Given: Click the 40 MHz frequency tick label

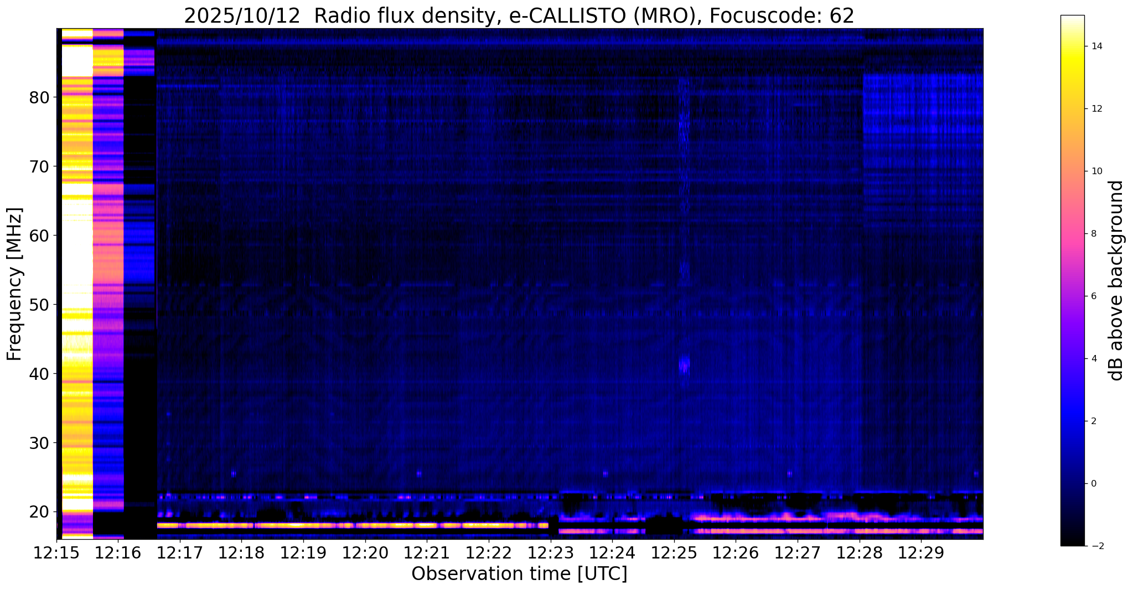Looking at the screenshot, I should click(x=39, y=374).
